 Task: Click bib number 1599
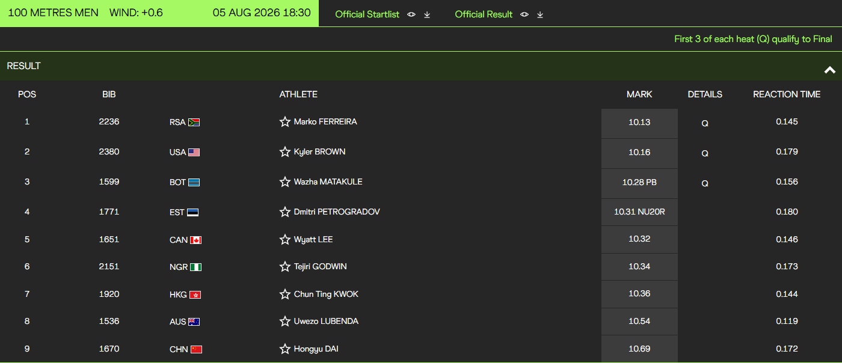click(x=109, y=182)
